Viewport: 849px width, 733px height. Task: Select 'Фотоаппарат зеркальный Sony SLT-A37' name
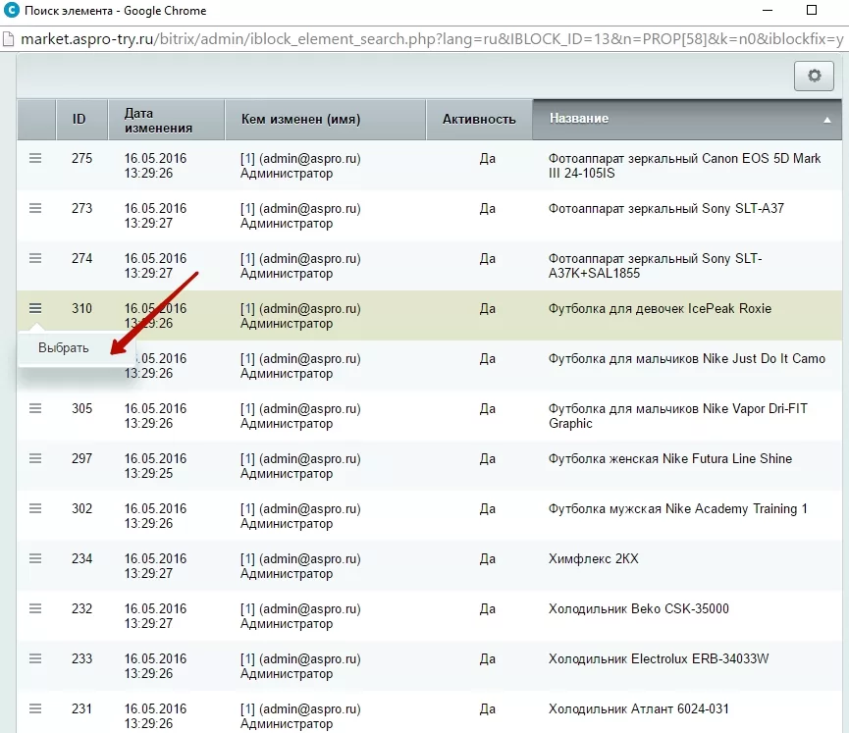666,208
